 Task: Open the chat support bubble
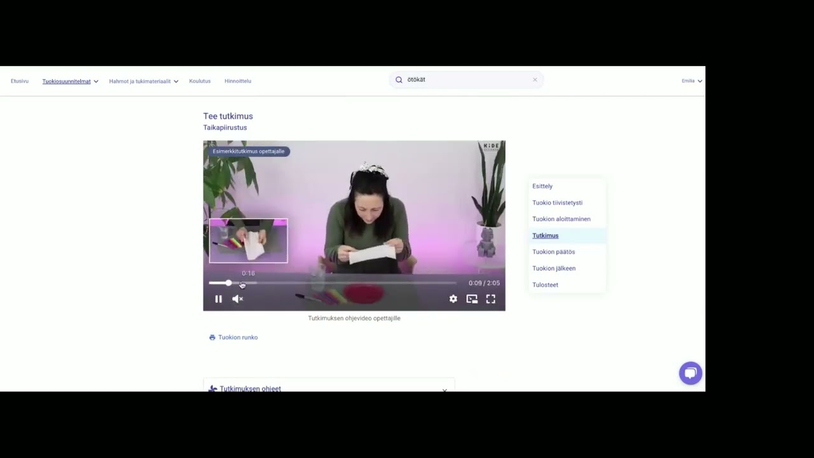coord(690,373)
